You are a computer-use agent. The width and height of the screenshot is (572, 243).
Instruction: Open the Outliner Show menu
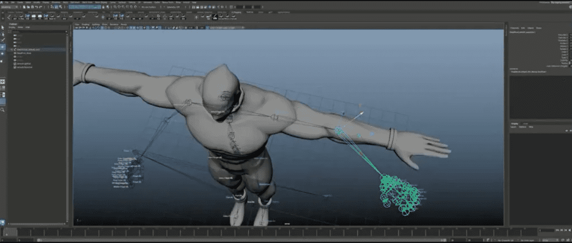(20, 27)
